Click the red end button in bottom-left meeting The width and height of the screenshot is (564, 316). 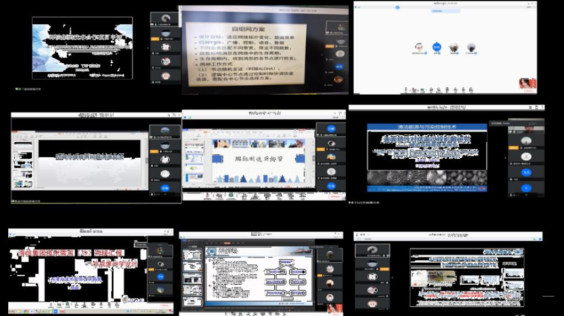[165, 305]
